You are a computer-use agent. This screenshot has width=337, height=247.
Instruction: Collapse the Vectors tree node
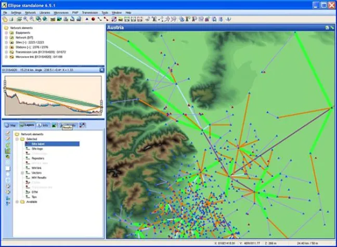pos(22,173)
